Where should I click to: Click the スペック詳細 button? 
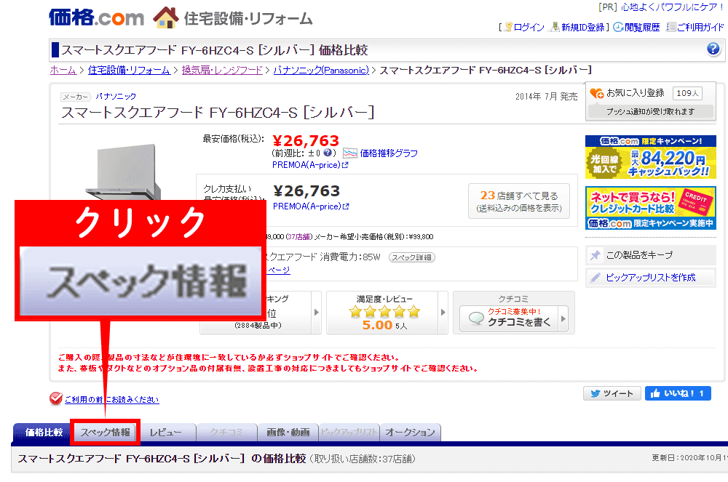(x=412, y=257)
